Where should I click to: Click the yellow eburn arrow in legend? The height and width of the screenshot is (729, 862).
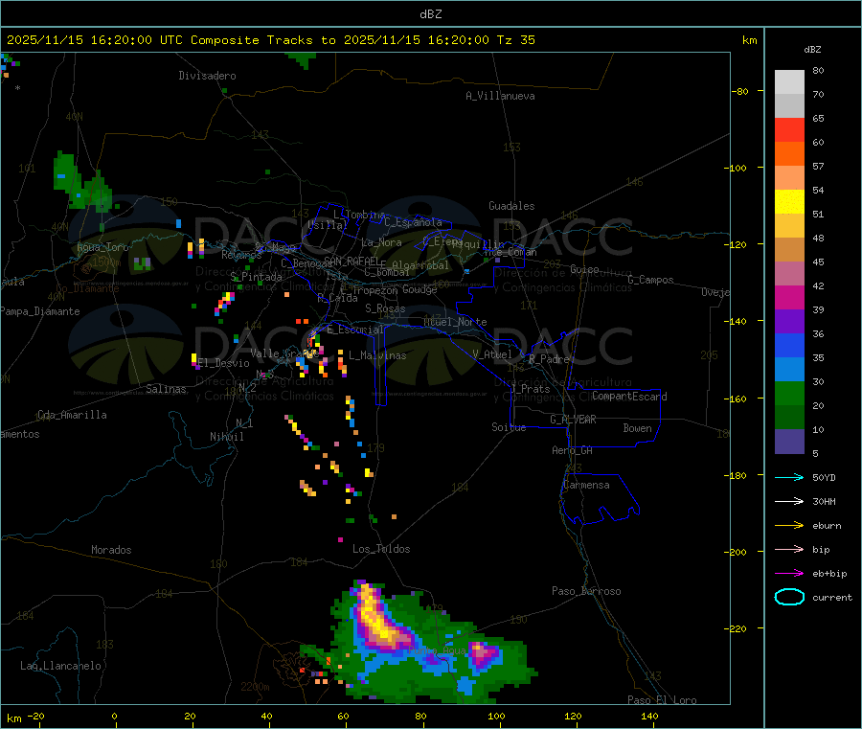point(789,525)
